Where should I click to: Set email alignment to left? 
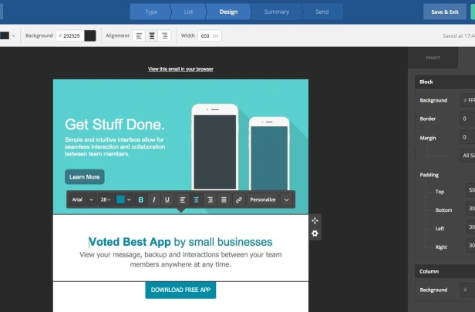139,35
